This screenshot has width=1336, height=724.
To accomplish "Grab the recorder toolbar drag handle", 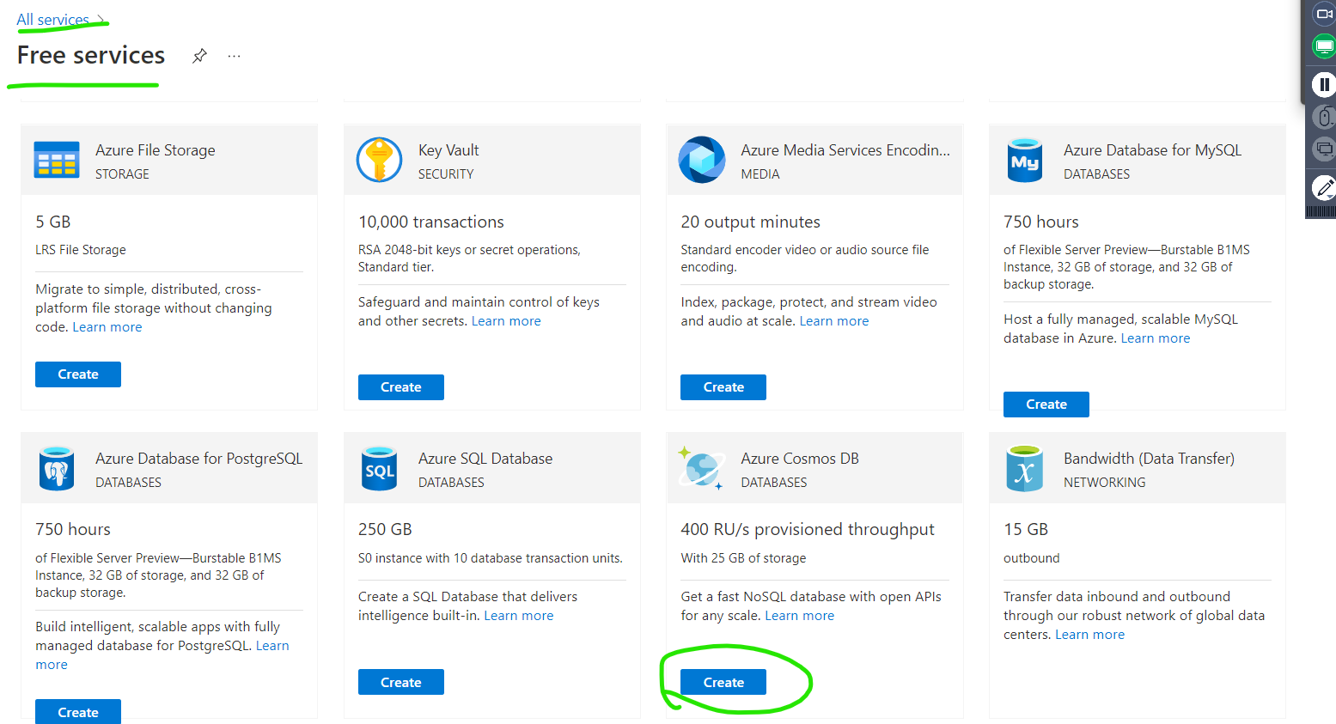I will tap(1321, 211).
